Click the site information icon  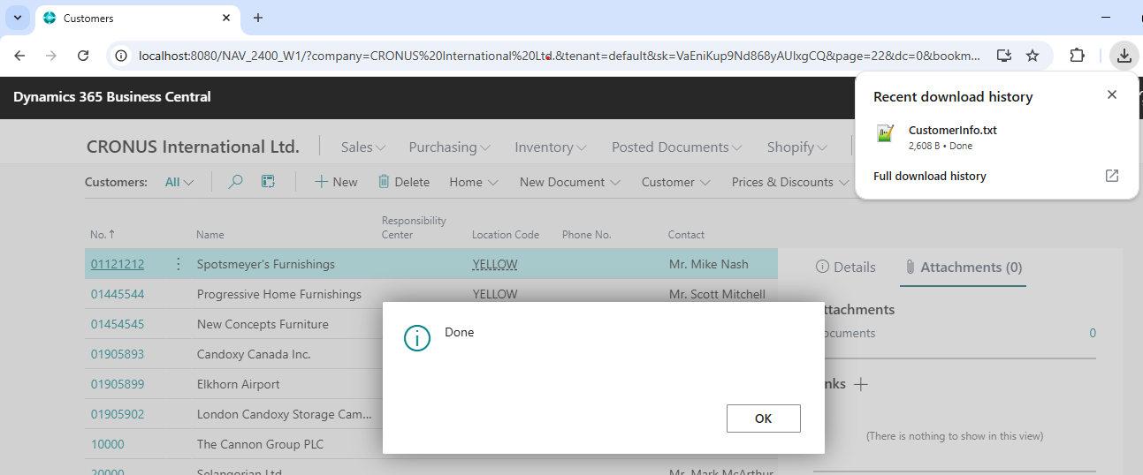(x=121, y=56)
